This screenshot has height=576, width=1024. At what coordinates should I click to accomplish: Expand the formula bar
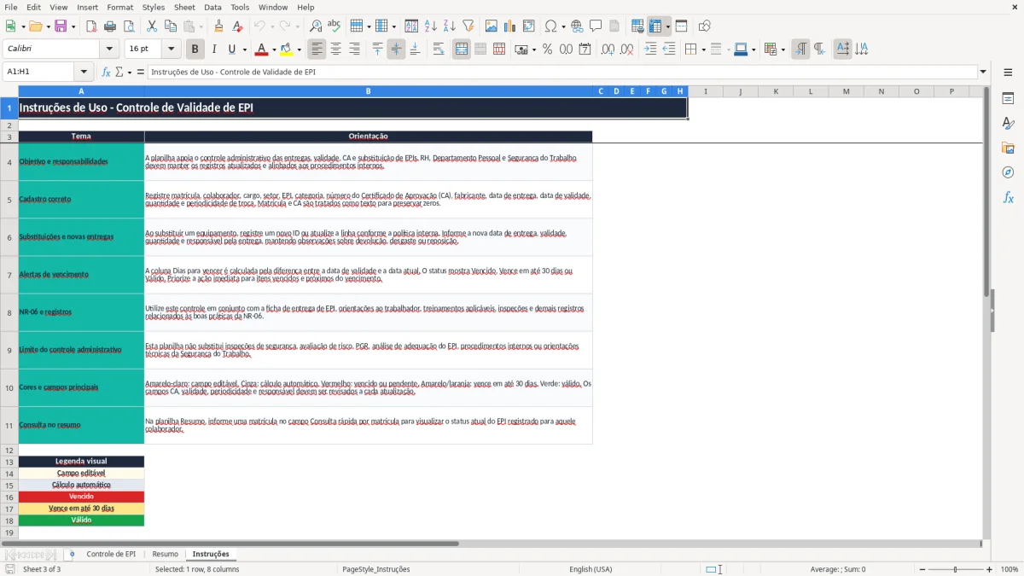coord(983,72)
